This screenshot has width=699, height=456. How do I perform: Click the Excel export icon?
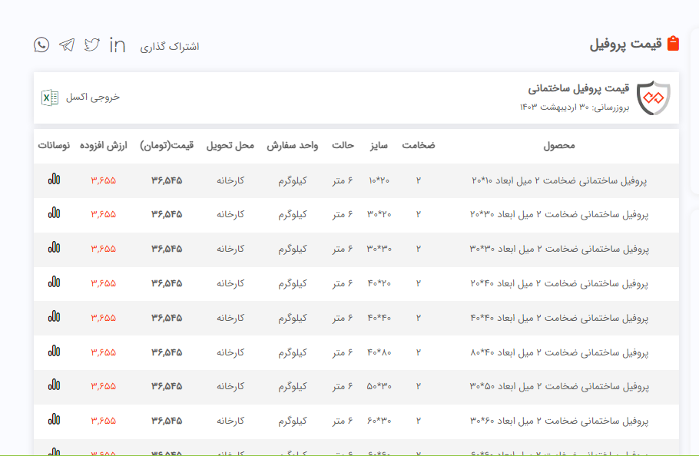[x=49, y=97]
